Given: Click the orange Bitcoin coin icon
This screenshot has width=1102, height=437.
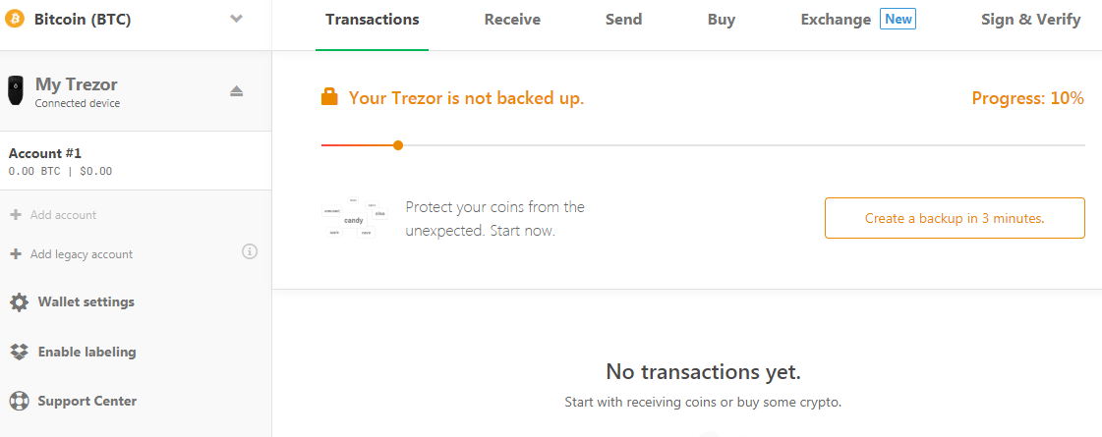Looking at the screenshot, I should [x=15, y=19].
